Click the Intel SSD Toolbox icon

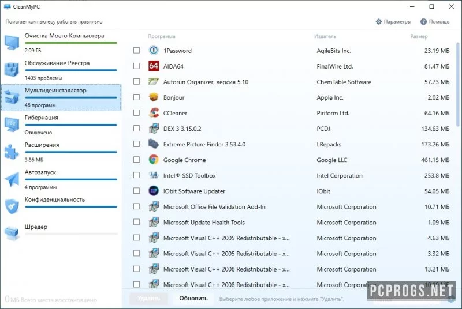click(x=154, y=175)
